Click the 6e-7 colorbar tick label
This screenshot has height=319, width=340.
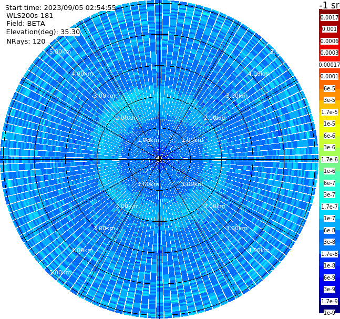click(329, 183)
